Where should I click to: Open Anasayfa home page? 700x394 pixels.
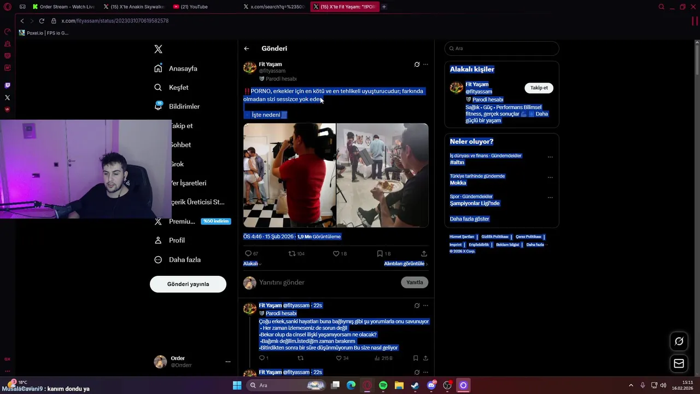click(176, 68)
